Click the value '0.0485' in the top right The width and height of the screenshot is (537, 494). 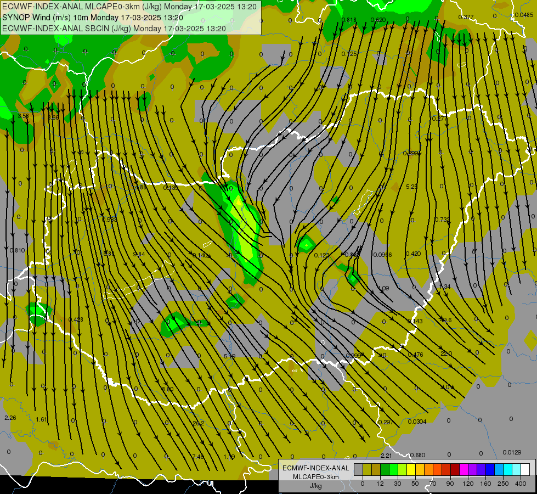point(524,15)
